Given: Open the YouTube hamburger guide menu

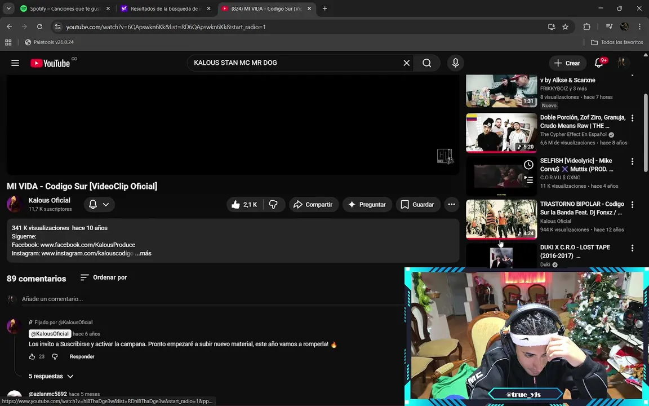Looking at the screenshot, I should pyautogui.click(x=15, y=63).
